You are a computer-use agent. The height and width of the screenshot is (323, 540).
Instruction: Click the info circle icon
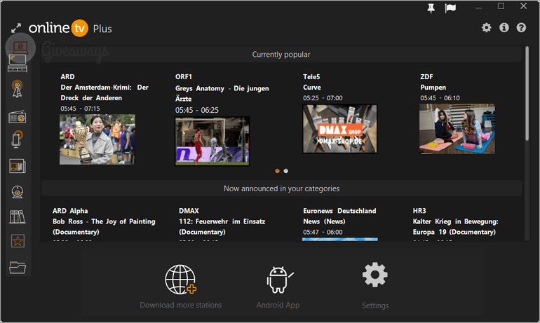[504, 27]
